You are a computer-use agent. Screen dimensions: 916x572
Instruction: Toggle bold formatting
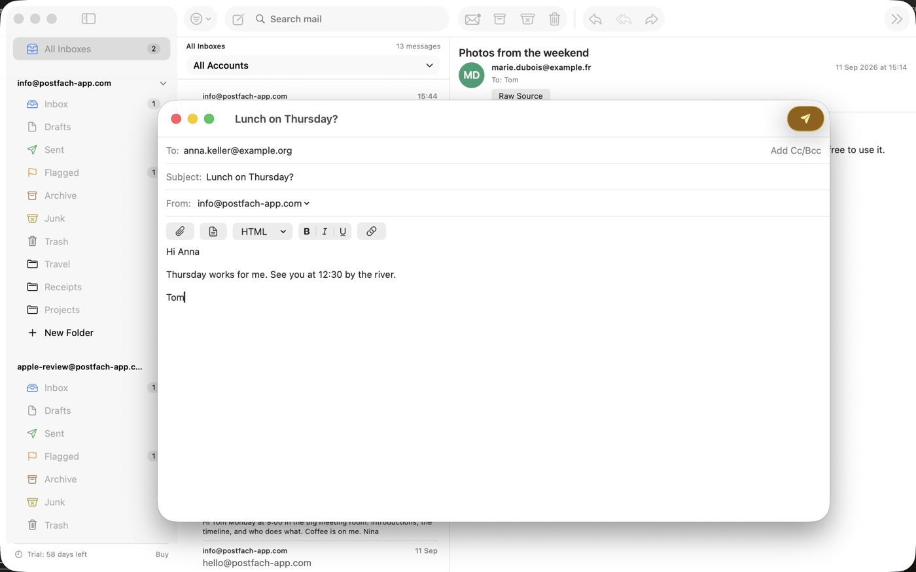tap(307, 231)
